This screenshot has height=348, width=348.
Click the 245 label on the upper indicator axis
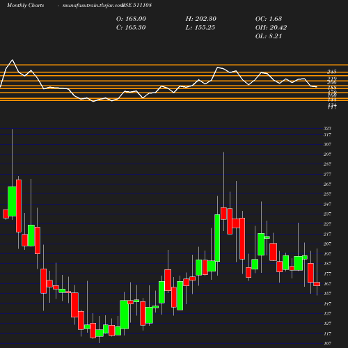tap(332, 72)
